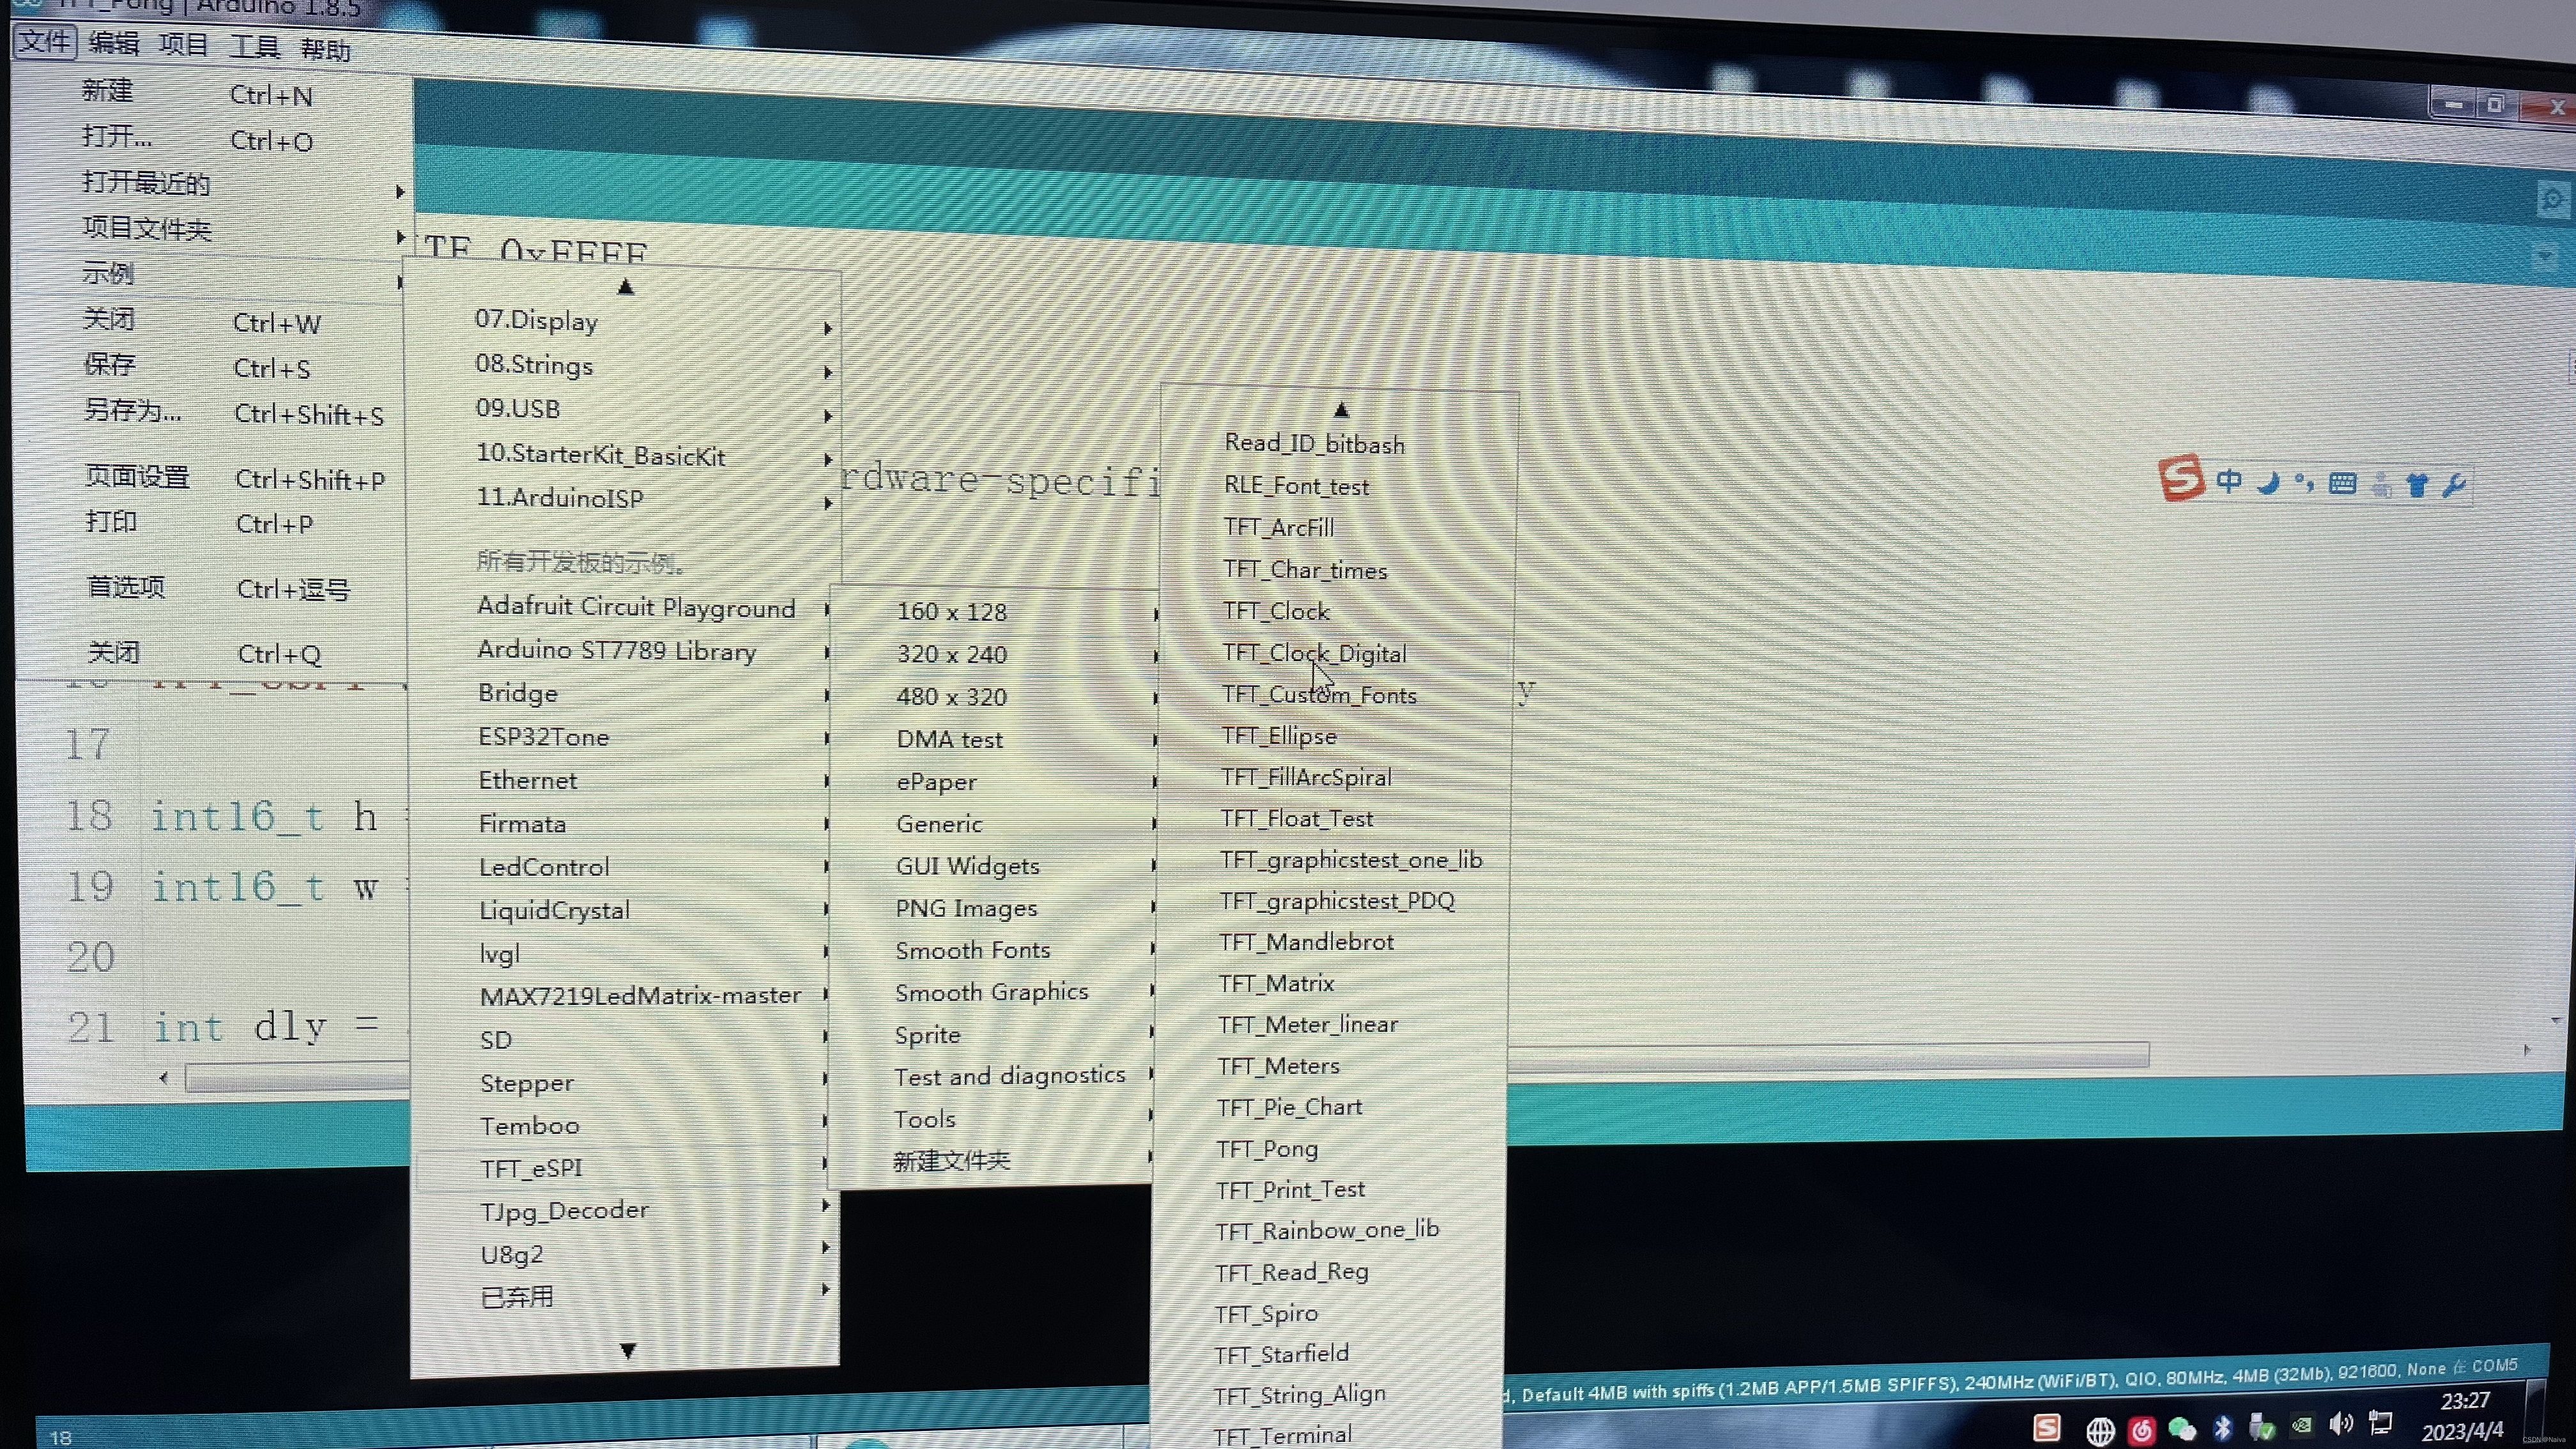Open the TFT_Clock_Digital example
Screen dimensions: 2576x1449
tap(1315, 653)
